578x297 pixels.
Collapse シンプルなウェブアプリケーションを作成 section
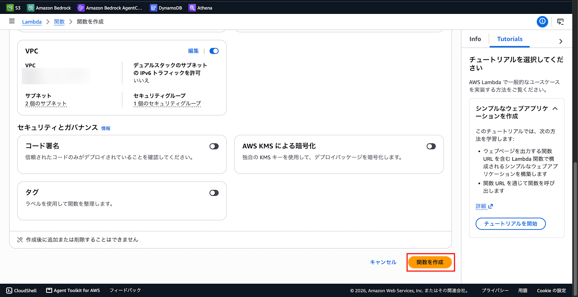[x=555, y=109]
